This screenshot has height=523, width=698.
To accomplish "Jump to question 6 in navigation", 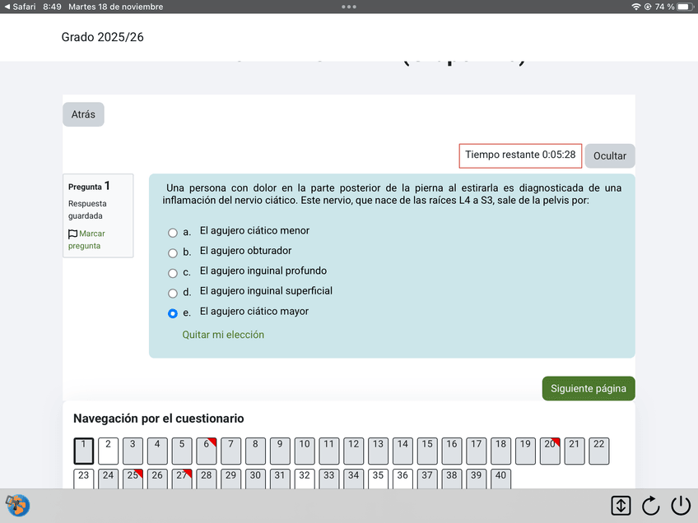I will click(x=206, y=451).
